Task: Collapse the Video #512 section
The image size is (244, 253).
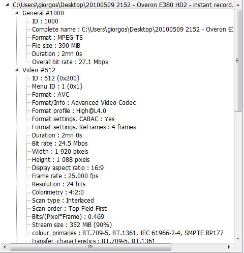Action: (x=17, y=70)
